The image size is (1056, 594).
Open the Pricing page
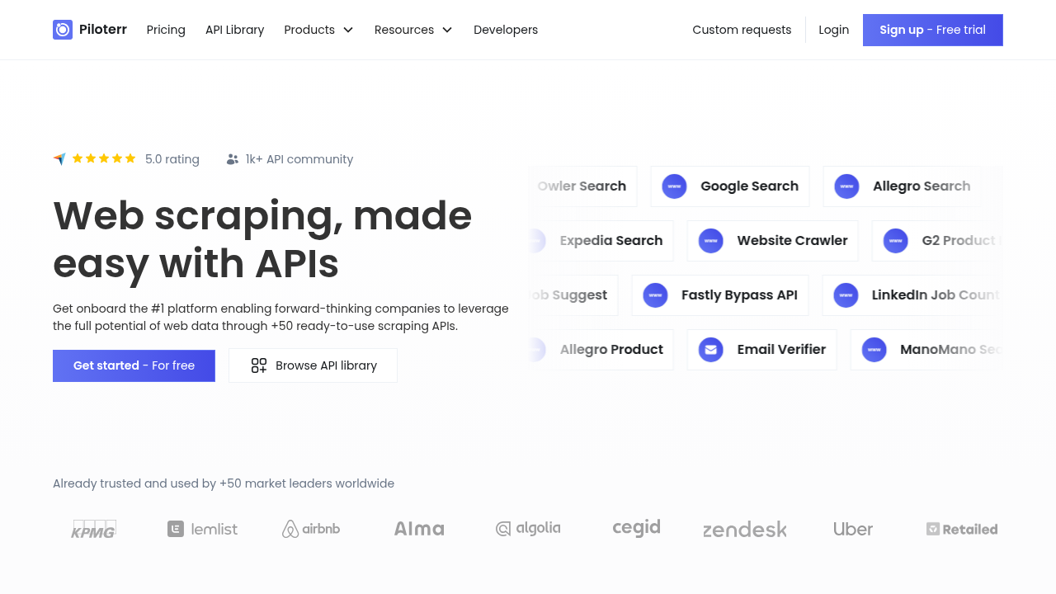coord(166,30)
